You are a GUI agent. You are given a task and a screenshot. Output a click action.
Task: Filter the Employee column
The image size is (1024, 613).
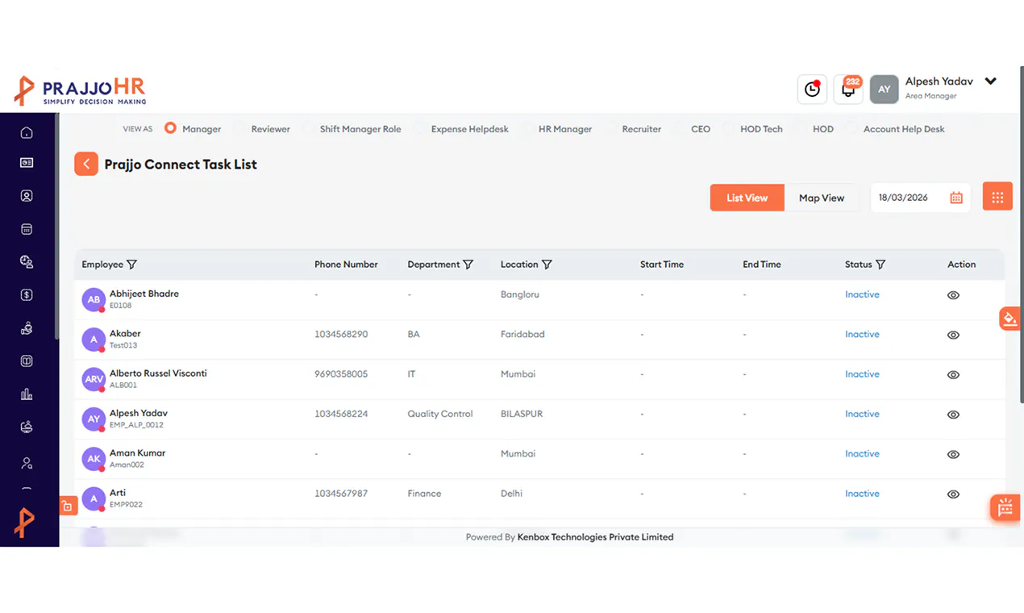(132, 265)
